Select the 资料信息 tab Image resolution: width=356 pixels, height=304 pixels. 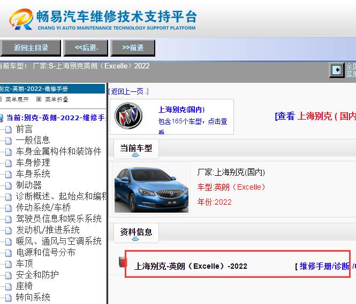pyautogui.click(x=136, y=232)
